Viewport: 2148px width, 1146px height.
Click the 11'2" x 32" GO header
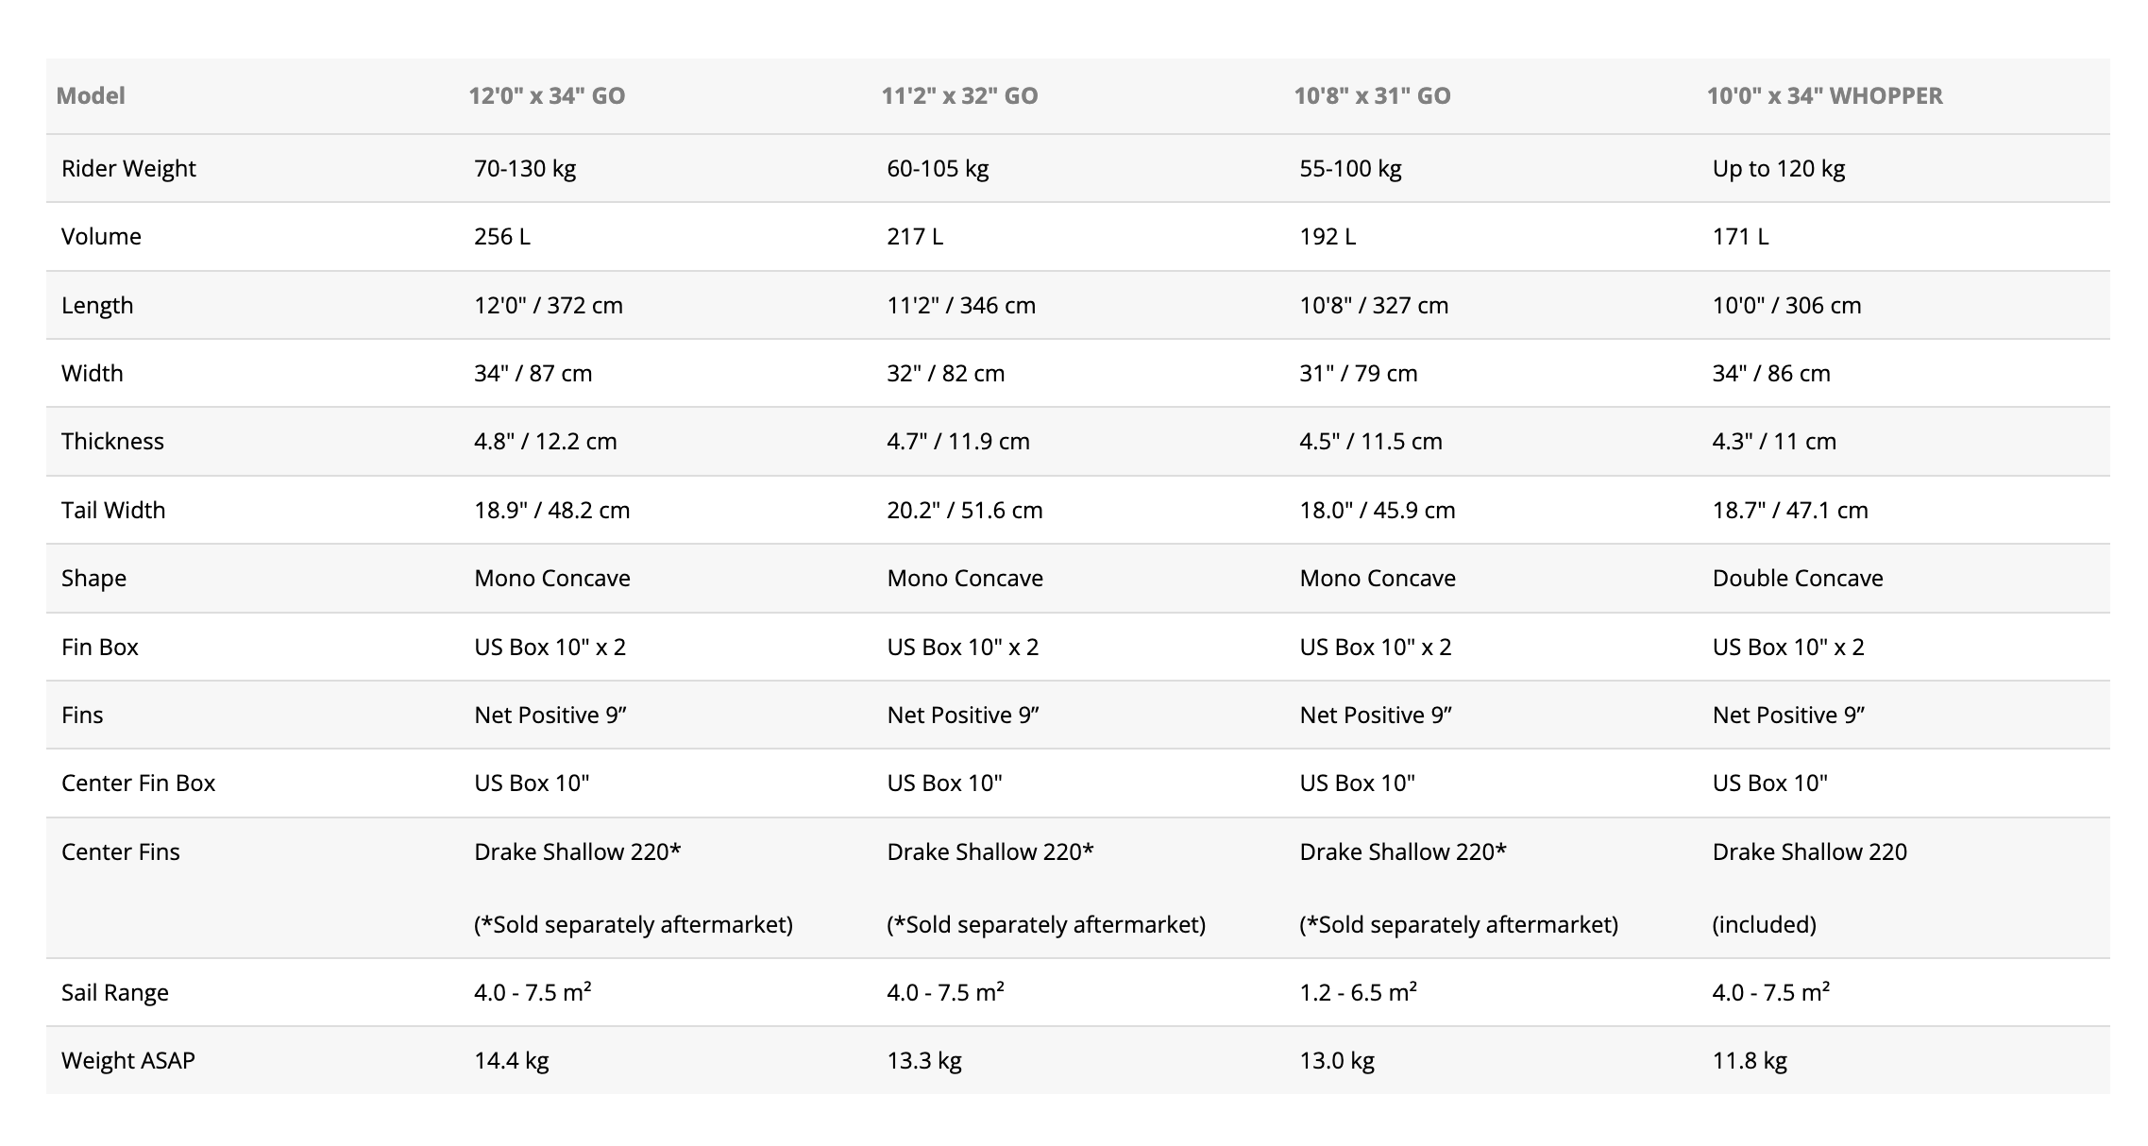point(959,95)
